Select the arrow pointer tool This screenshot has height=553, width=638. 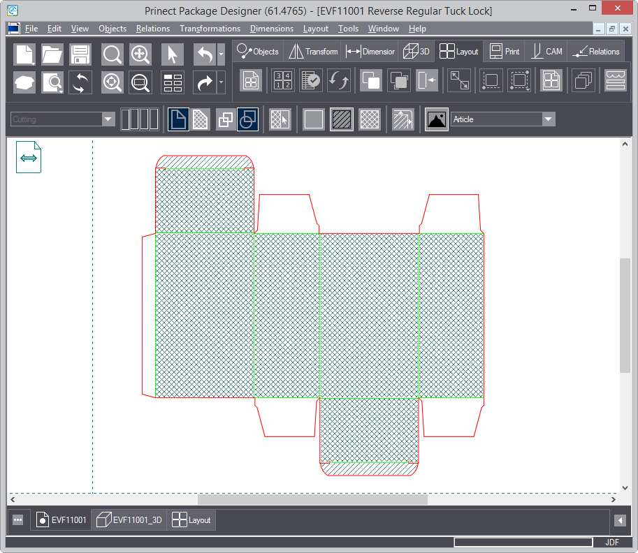[173, 54]
